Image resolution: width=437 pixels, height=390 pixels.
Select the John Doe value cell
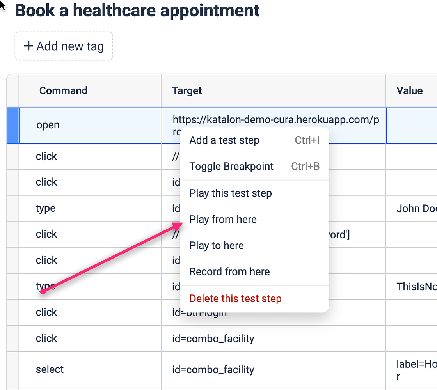[416, 208]
